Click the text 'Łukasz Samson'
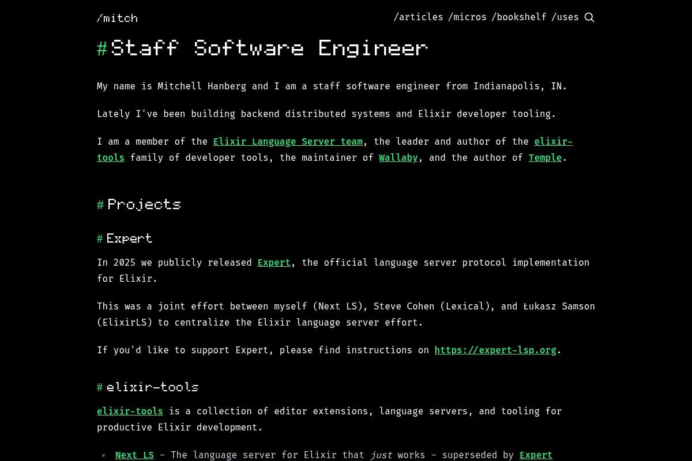Image resolution: width=692 pixels, height=461 pixels. [x=559, y=307]
